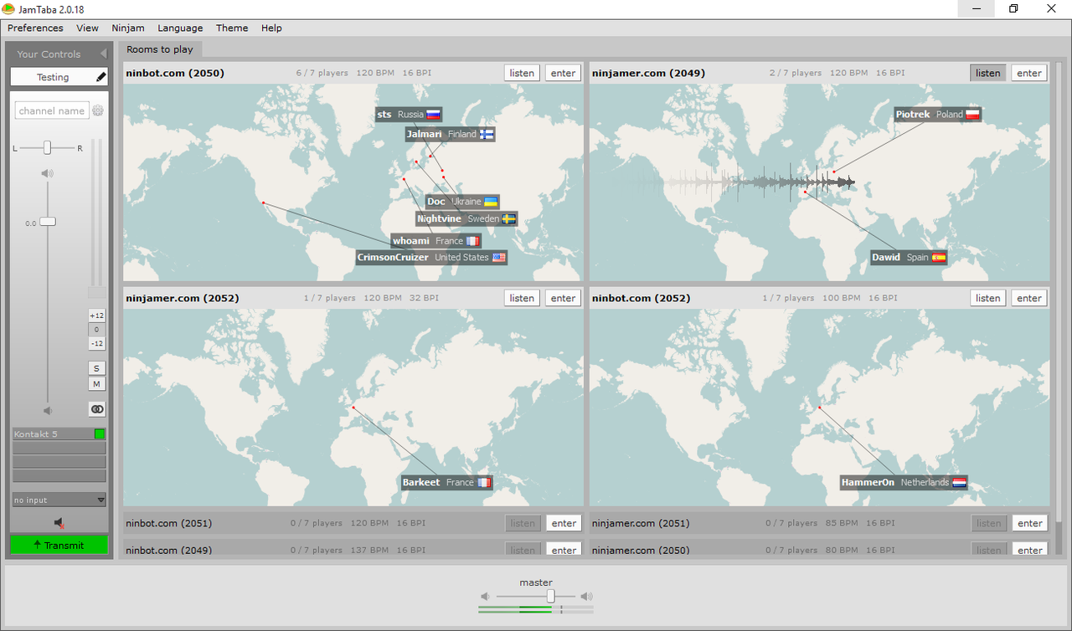
Task: Click the Poland flag beside Piotrek
Action: 972,115
